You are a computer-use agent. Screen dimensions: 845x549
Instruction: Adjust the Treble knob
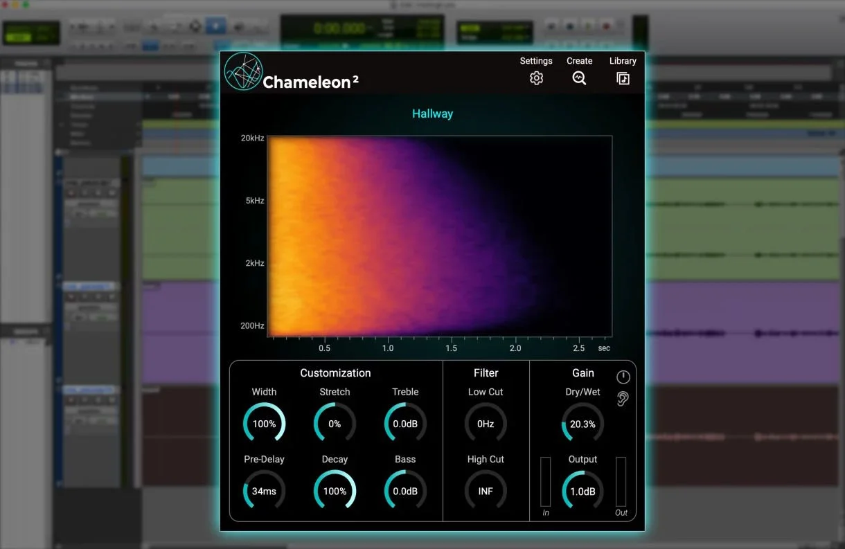click(405, 423)
